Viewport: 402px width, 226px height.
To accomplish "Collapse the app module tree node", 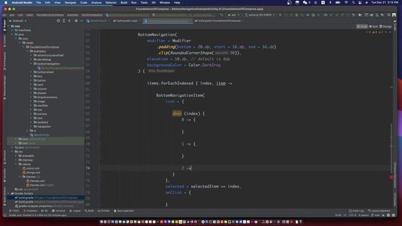I will coord(8,26).
